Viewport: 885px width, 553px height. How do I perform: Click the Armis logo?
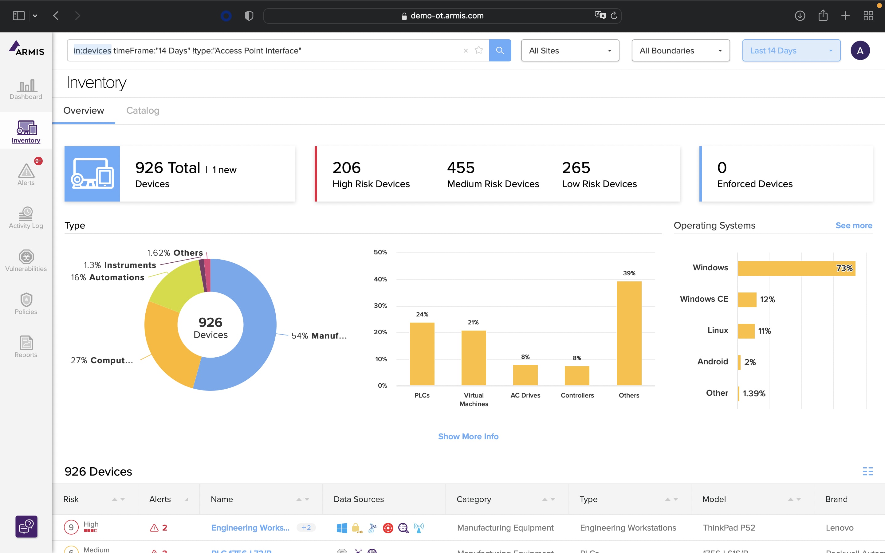[26, 48]
